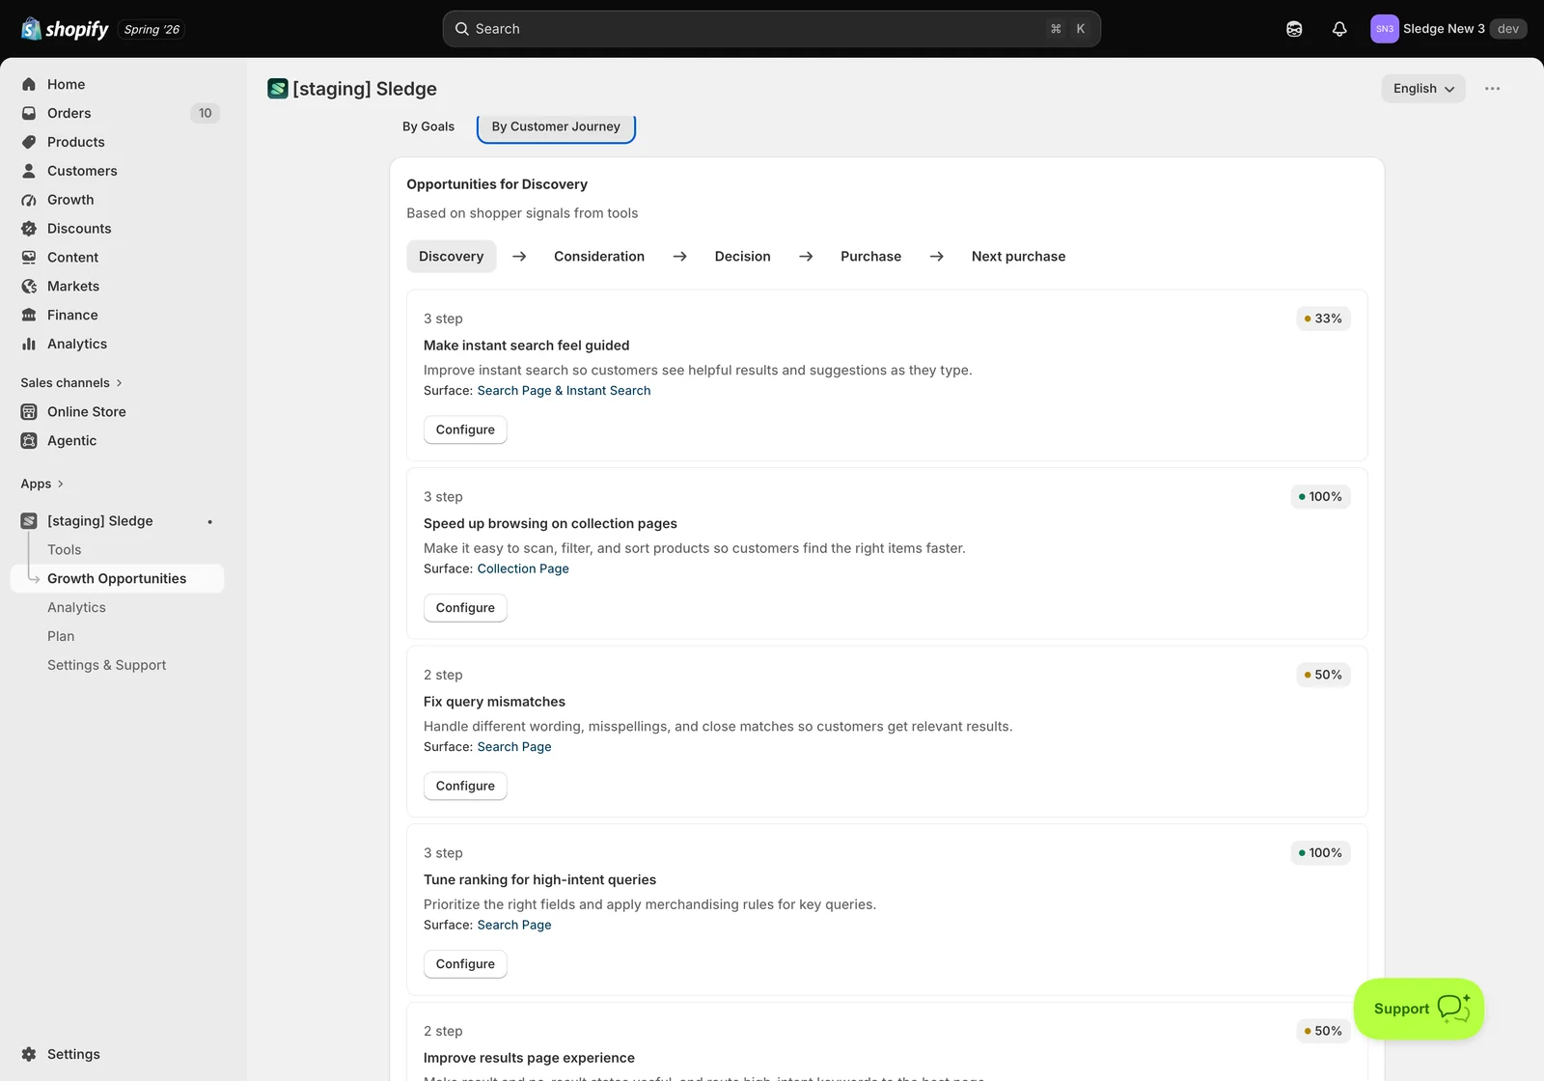Configure 'Tune ranking for high-intent queries'

click(465, 964)
